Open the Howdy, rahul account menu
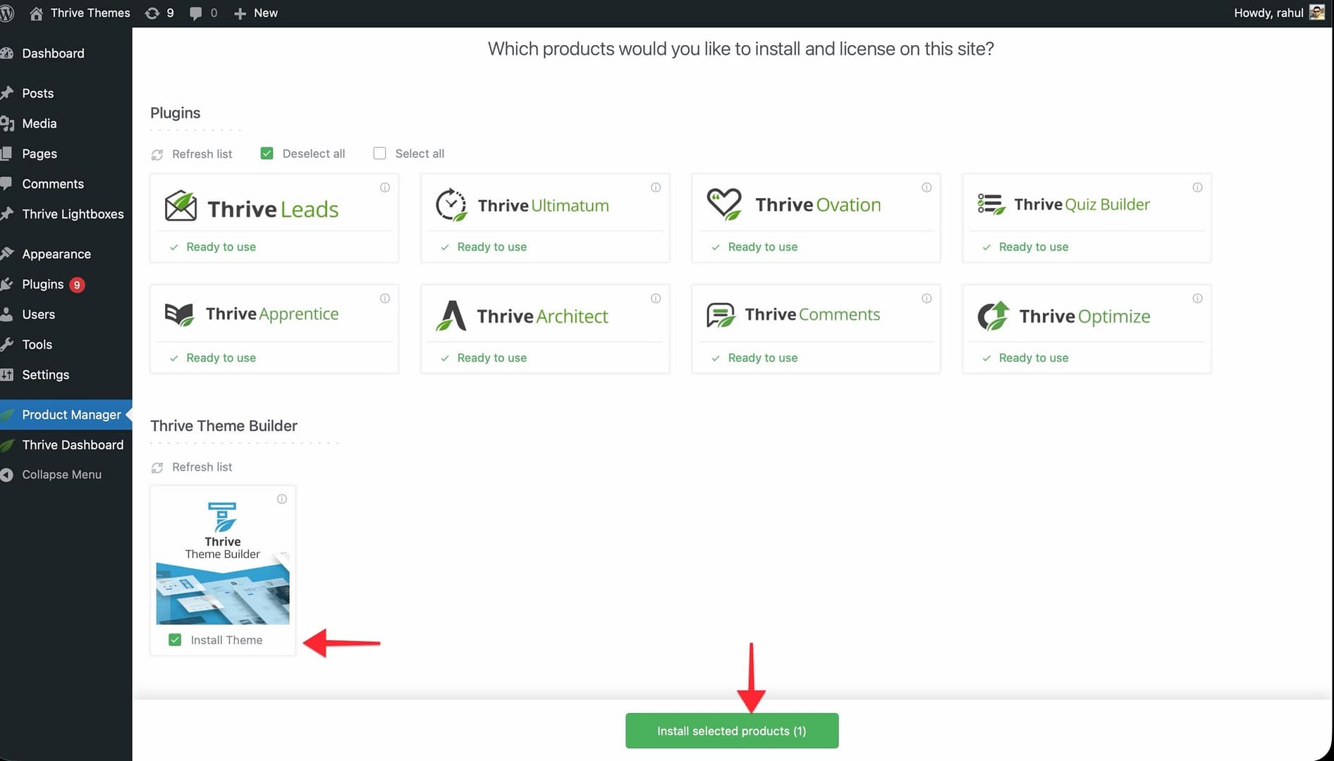1334x761 pixels. [x=1268, y=13]
